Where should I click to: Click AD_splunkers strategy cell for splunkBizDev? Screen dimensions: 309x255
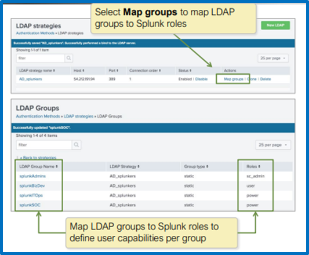point(122,186)
